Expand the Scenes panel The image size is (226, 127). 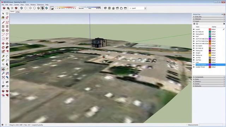click(x=209, y=84)
